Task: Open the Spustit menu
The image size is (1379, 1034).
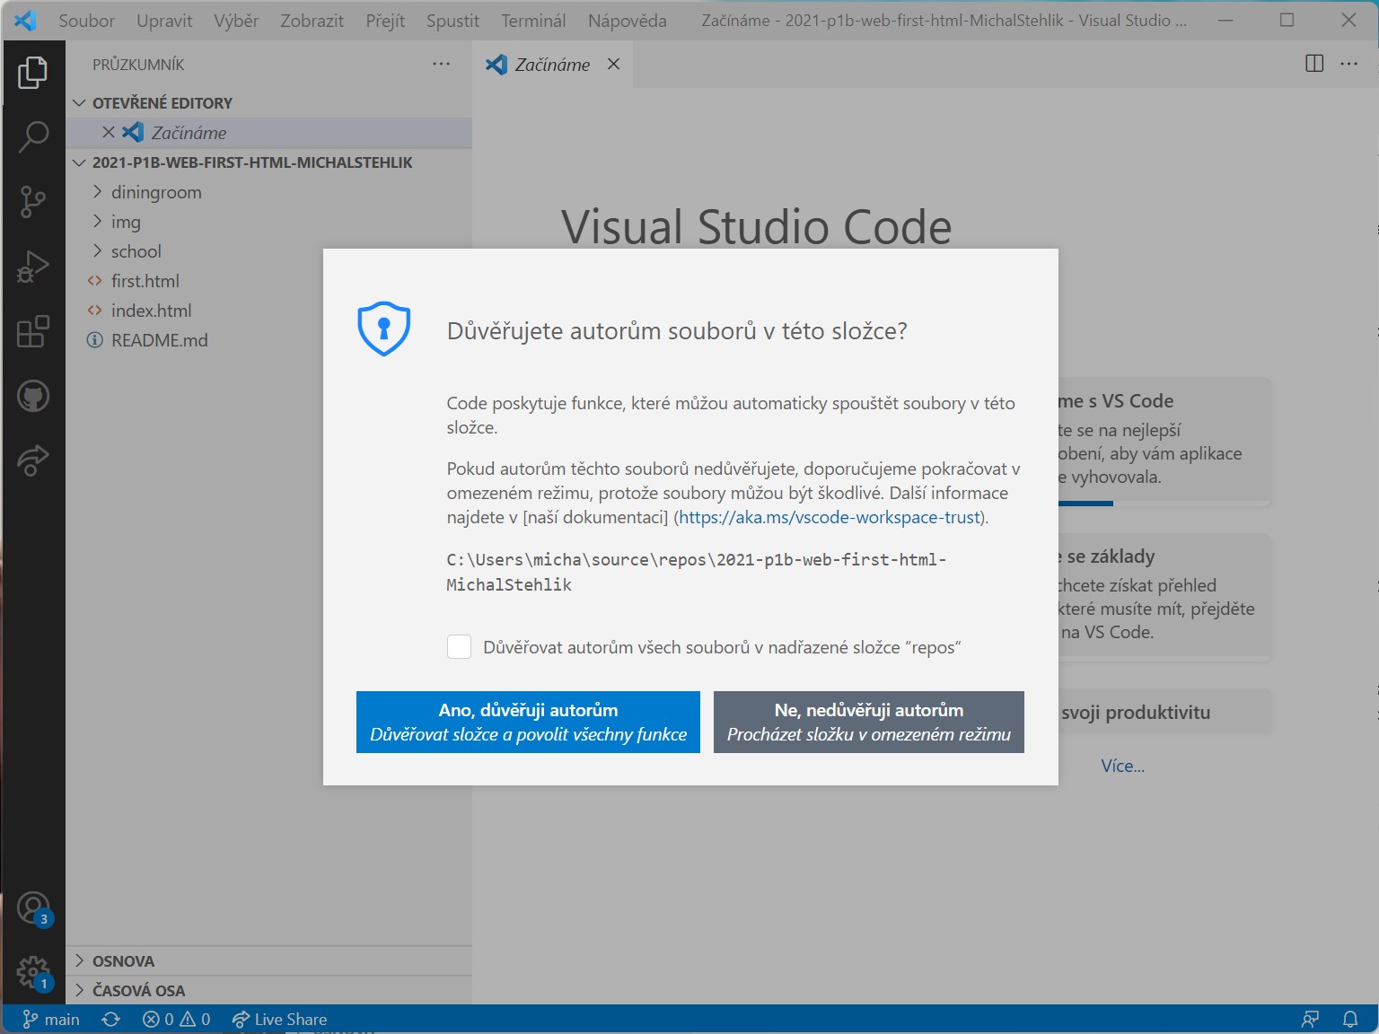Action: pos(452,20)
